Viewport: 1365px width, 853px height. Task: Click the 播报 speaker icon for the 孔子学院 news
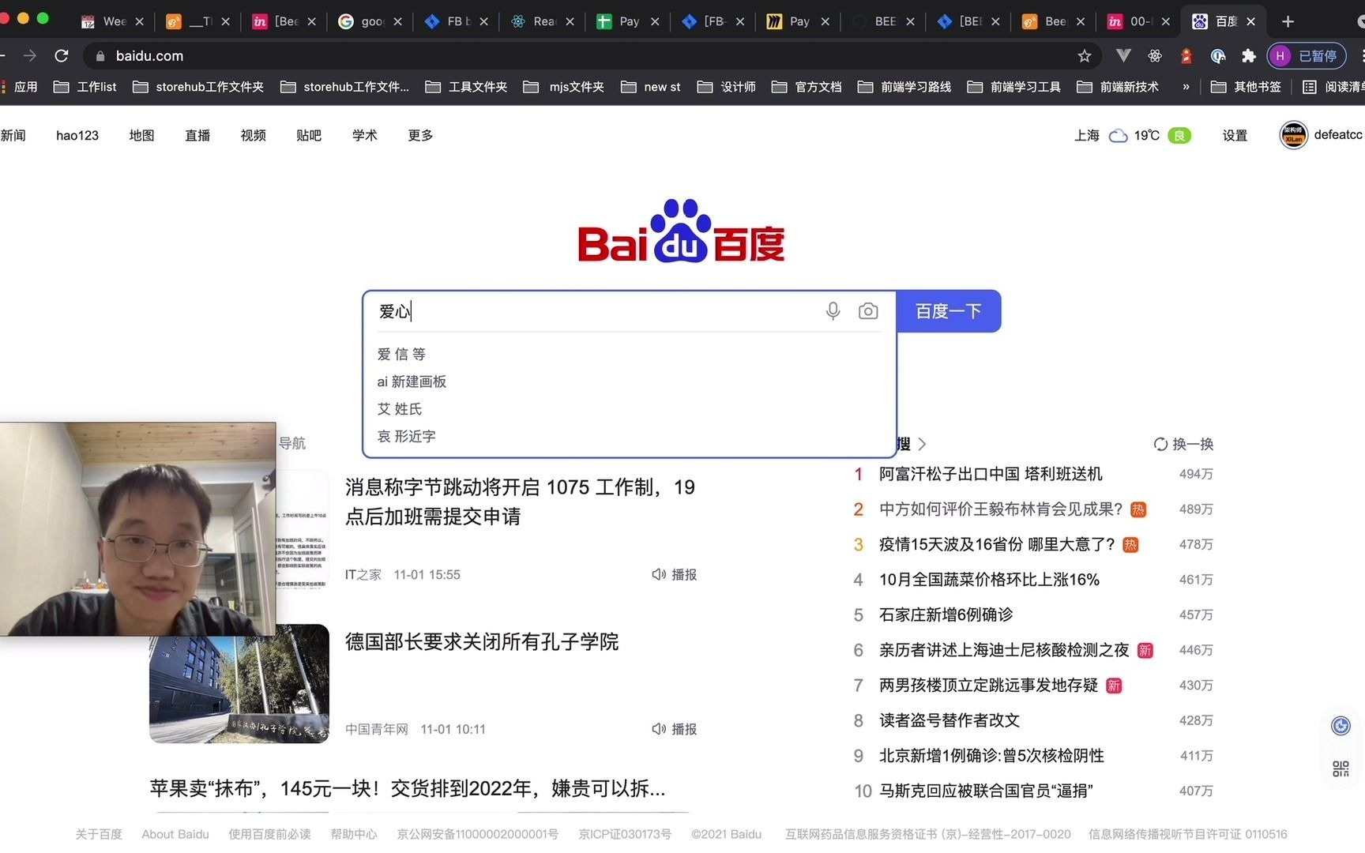[658, 729]
